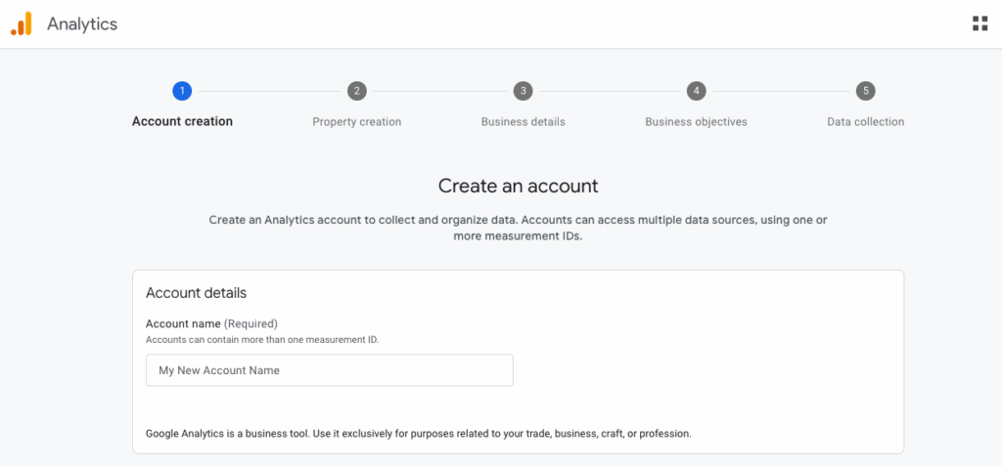
Task: Click the Account details section heading
Action: click(x=196, y=293)
